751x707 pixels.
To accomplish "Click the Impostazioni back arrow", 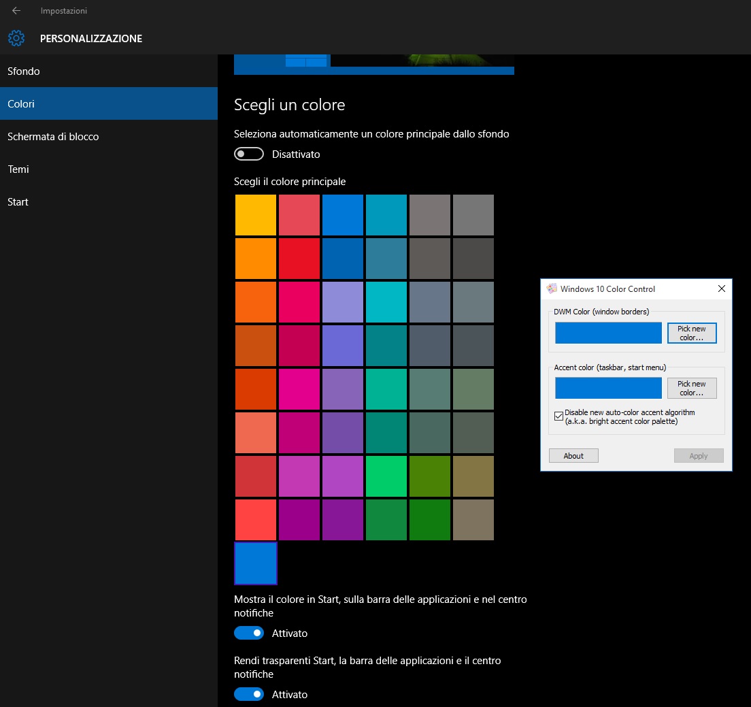I will tap(16, 10).
